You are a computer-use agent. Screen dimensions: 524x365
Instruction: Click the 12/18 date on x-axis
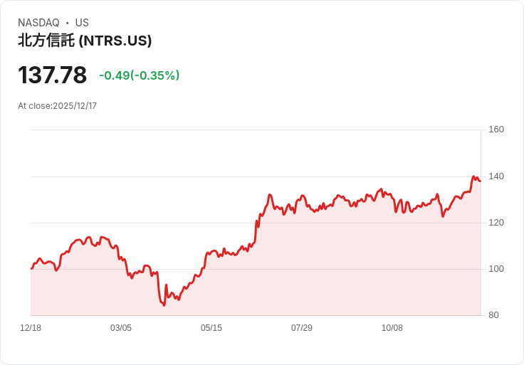[x=31, y=328]
